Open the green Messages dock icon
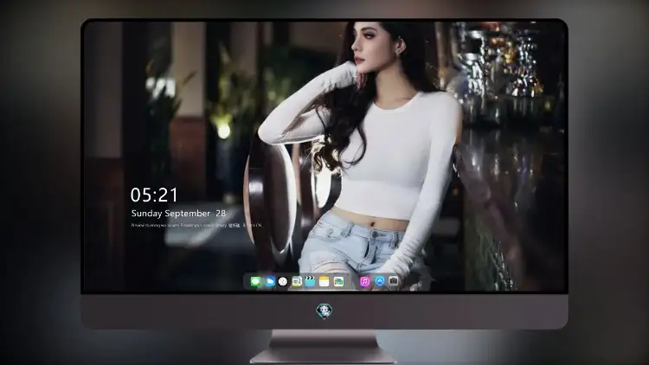 coord(255,282)
